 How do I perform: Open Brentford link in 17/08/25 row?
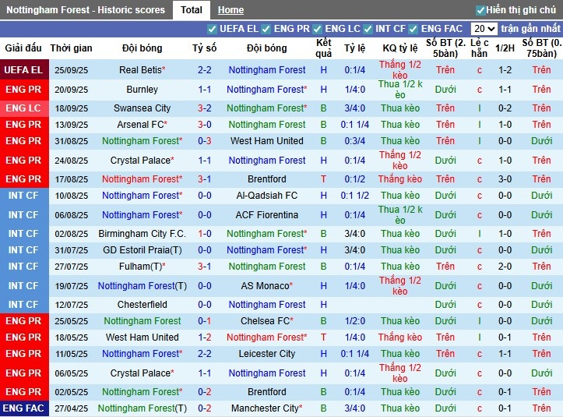pos(267,179)
